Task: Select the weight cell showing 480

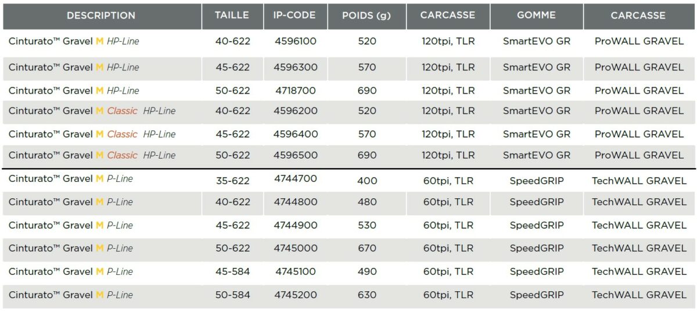Action: click(x=367, y=202)
